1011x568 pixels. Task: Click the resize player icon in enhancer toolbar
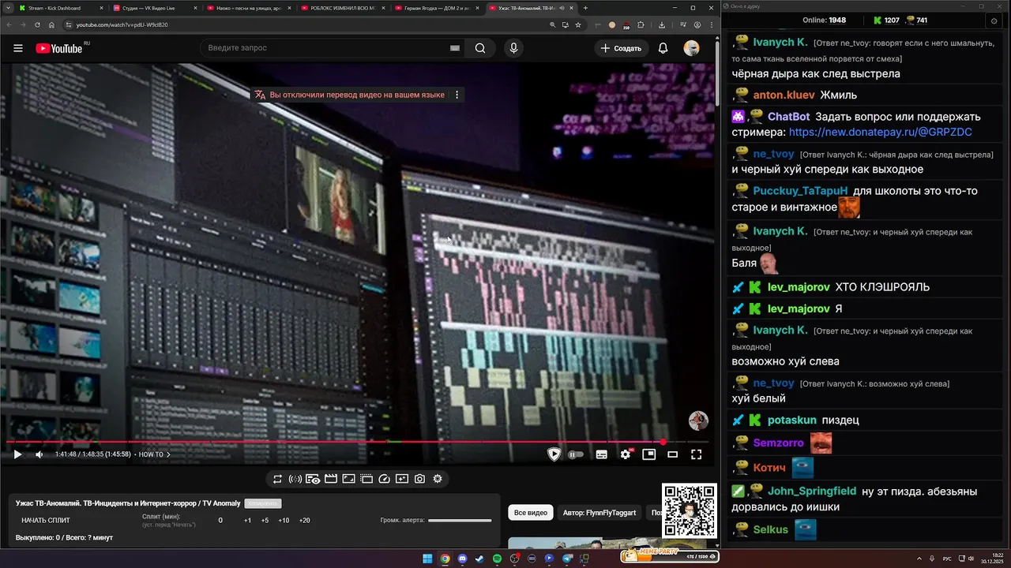click(348, 479)
